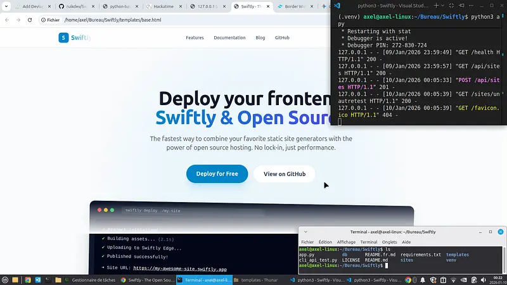Reload the page with the refresh icon

pos(29,20)
